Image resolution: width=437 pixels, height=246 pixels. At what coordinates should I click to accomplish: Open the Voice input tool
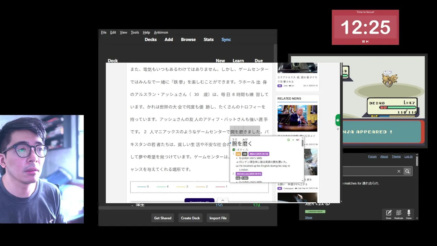point(409,215)
